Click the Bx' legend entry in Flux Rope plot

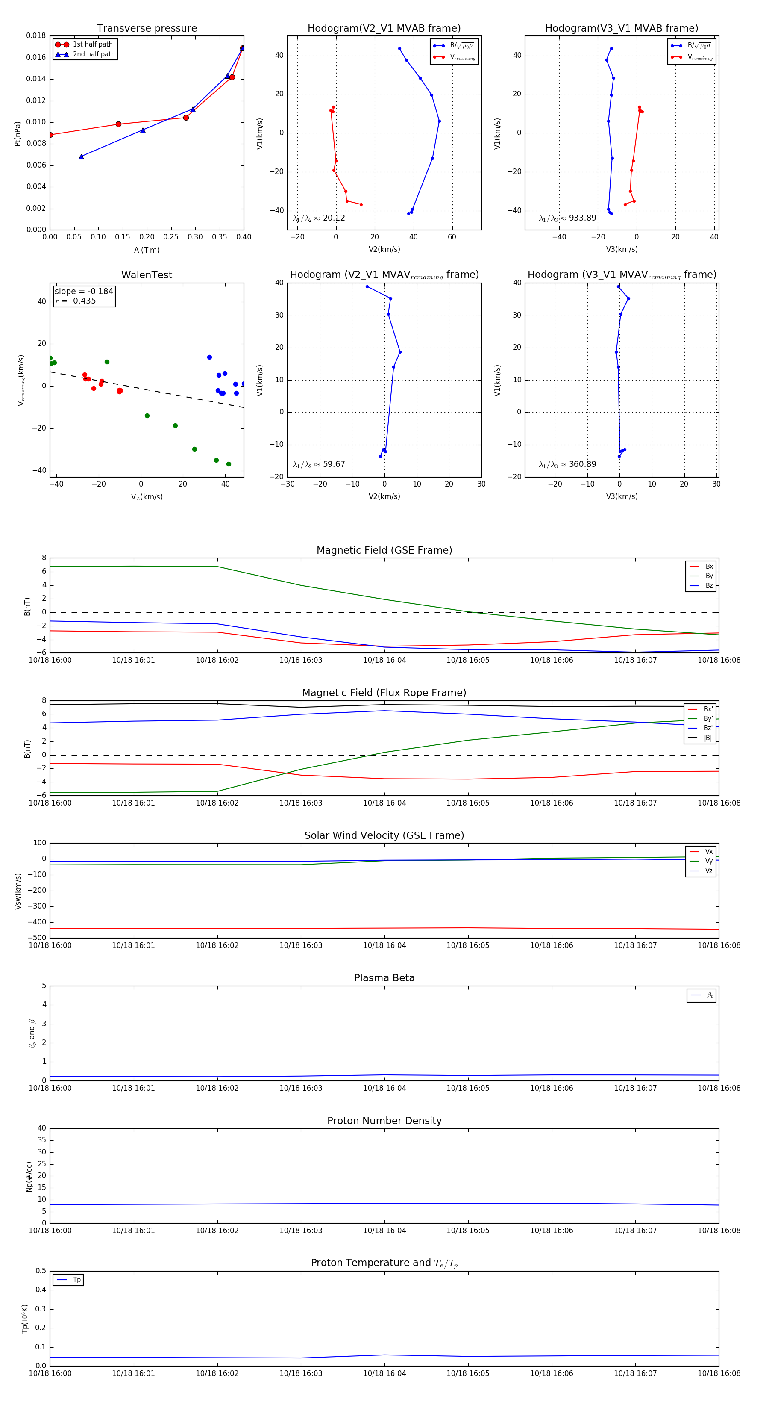[x=700, y=709]
